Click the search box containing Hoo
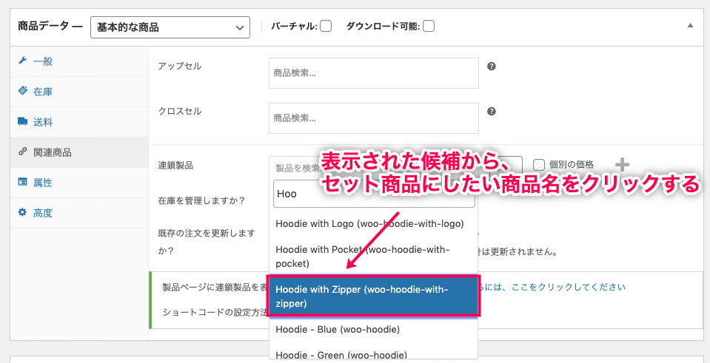This screenshot has height=363, width=710. [374, 194]
